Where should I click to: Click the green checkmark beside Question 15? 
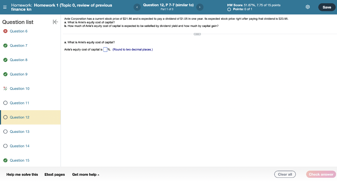pyautogui.click(x=5, y=160)
